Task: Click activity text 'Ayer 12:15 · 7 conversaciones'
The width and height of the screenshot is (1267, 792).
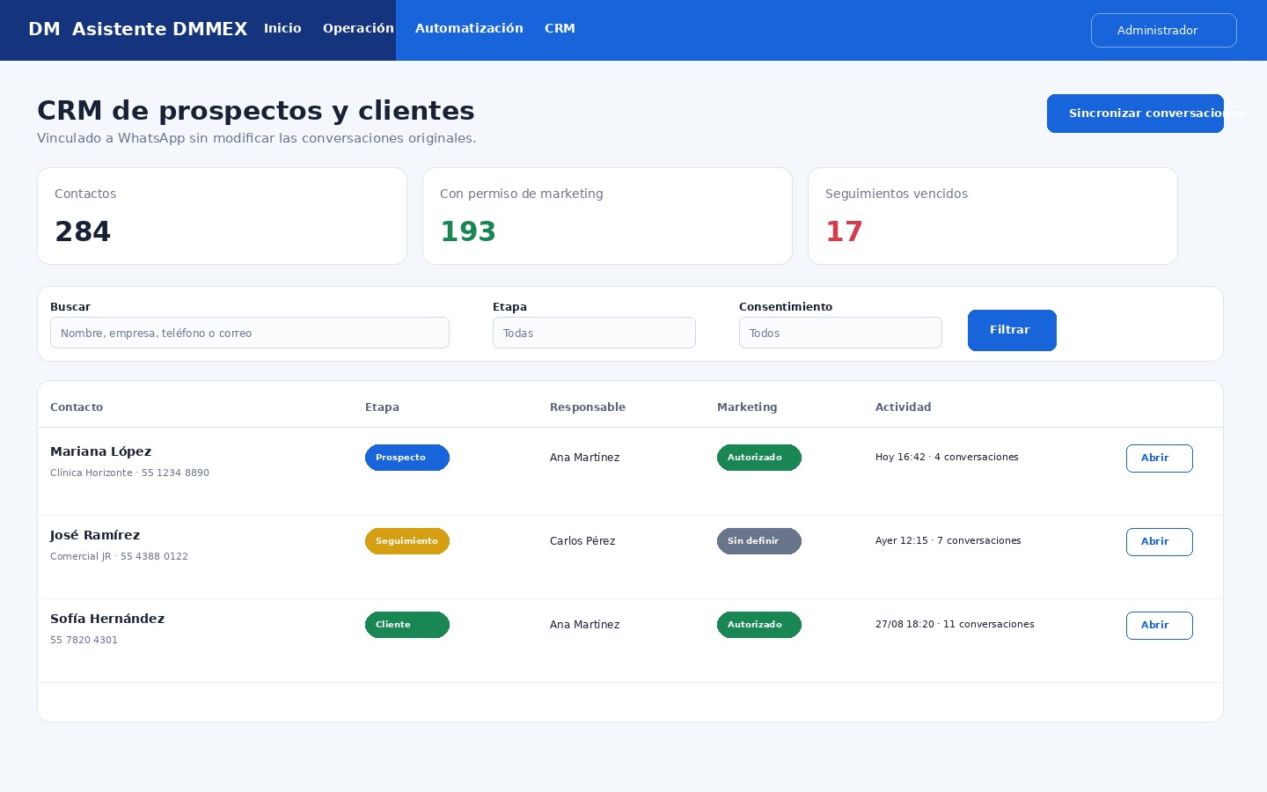Action: pyautogui.click(x=948, y=541)
